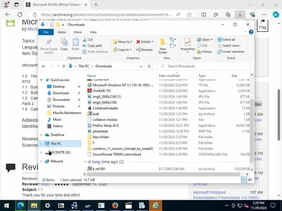Click Up one level arrow
The image size is (282, 211).
64,66
